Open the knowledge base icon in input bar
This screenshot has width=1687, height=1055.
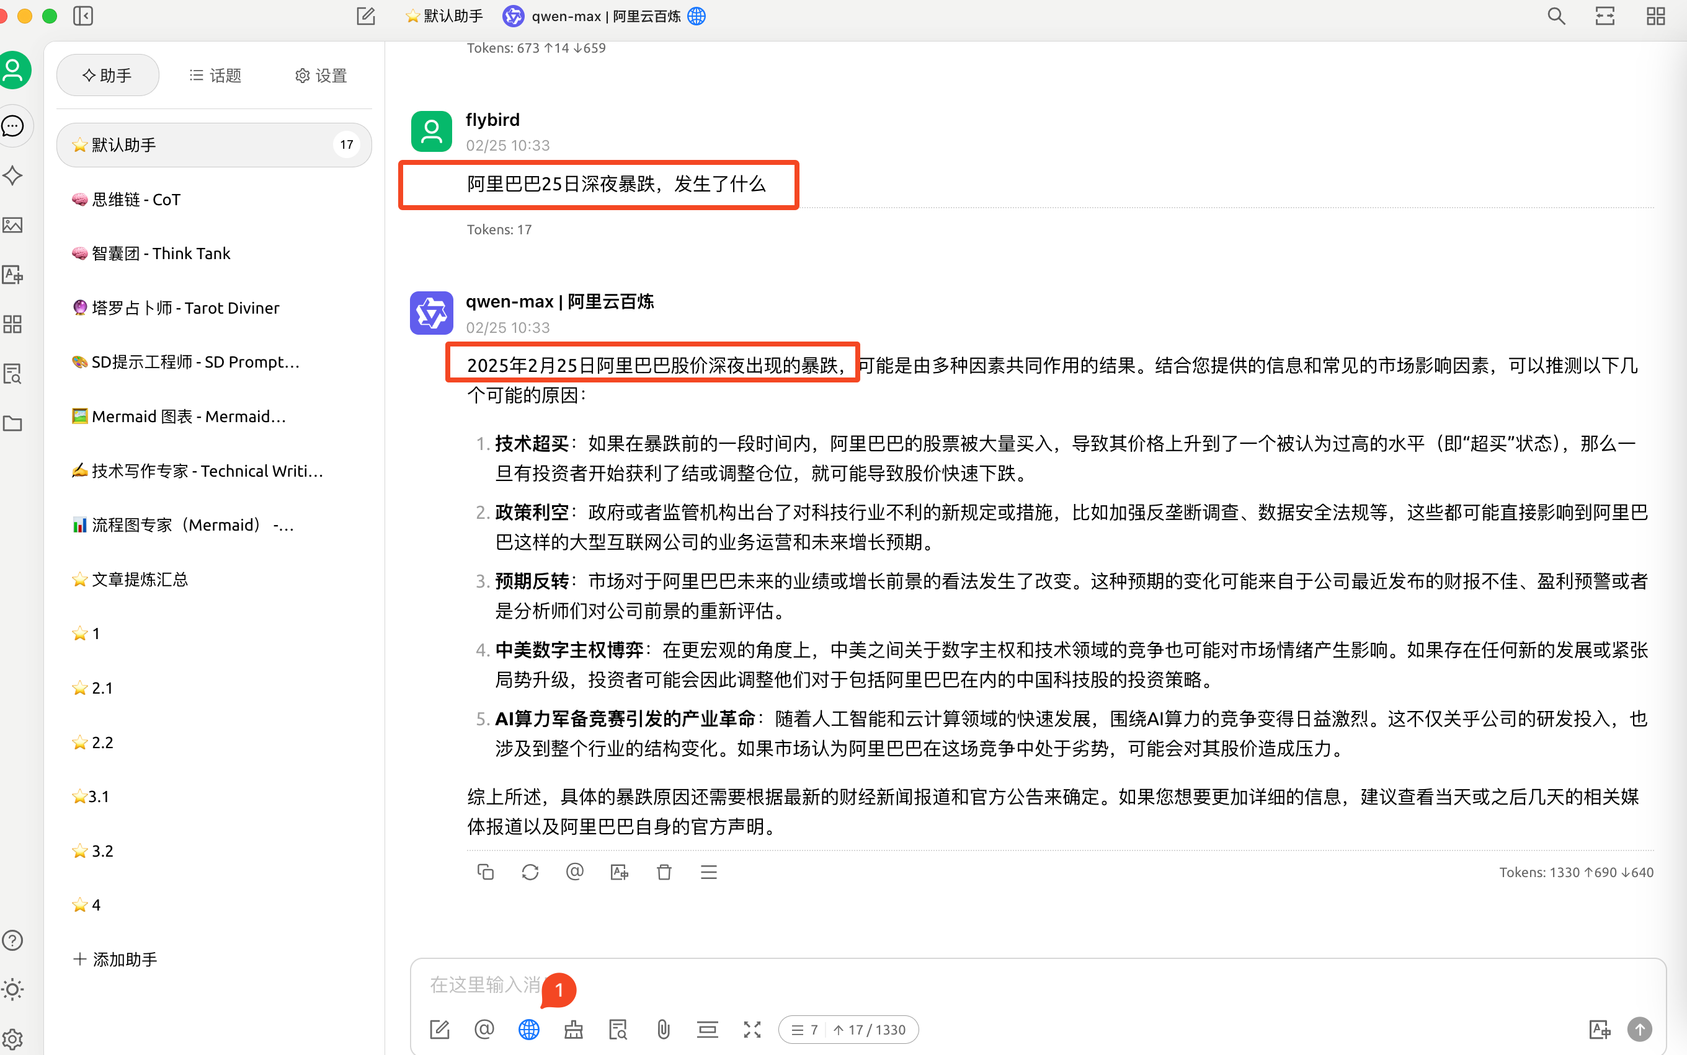[618, 1029]
